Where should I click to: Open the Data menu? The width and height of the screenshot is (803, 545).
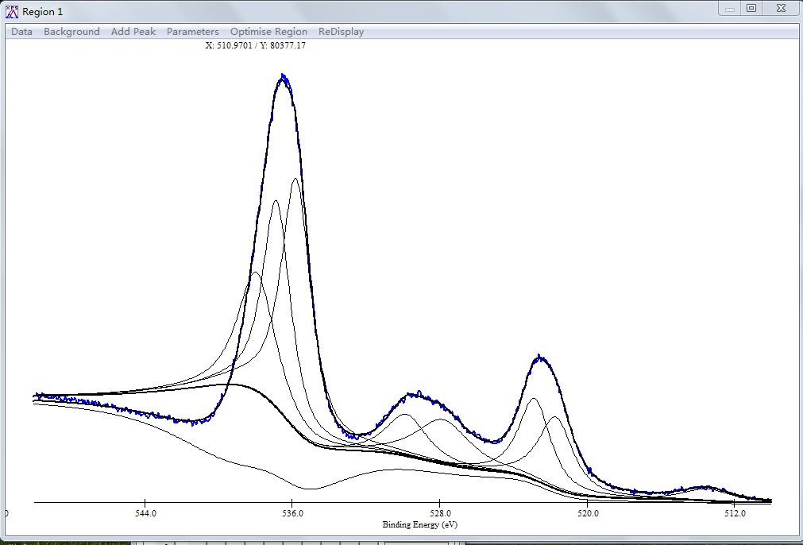click(x=21, y=32)
